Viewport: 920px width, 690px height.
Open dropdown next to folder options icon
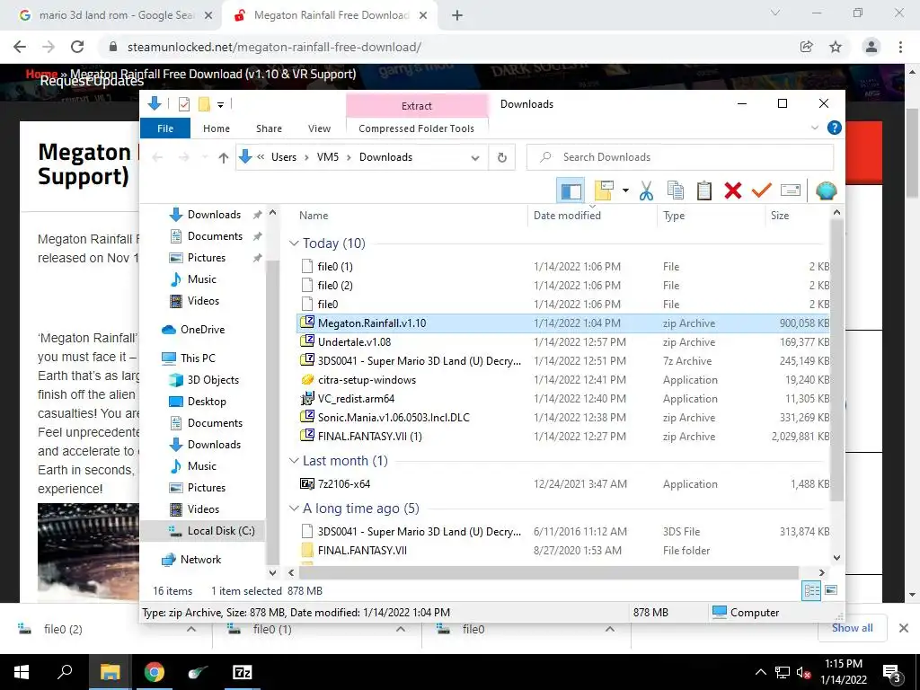point(625,190)
